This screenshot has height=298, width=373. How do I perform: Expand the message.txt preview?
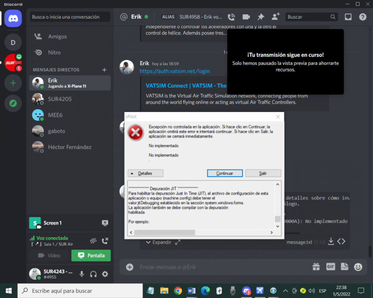coord(158,242)
